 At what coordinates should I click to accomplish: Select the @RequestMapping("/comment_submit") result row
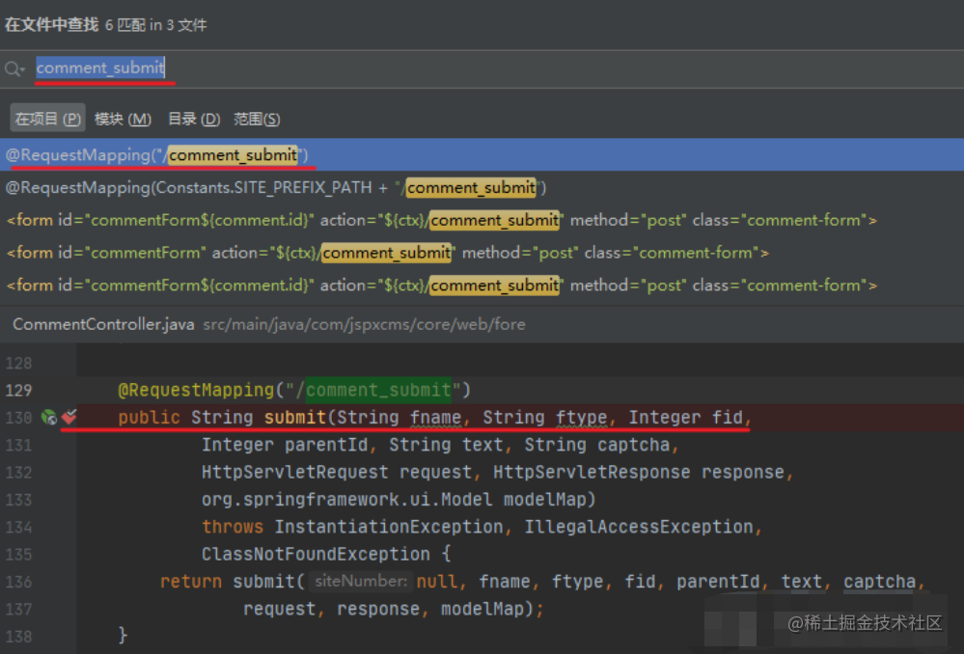(482, 155)
